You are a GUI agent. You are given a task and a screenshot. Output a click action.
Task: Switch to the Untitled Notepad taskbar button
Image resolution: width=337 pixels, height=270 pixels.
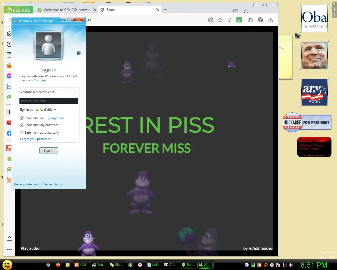click(153, 265)
